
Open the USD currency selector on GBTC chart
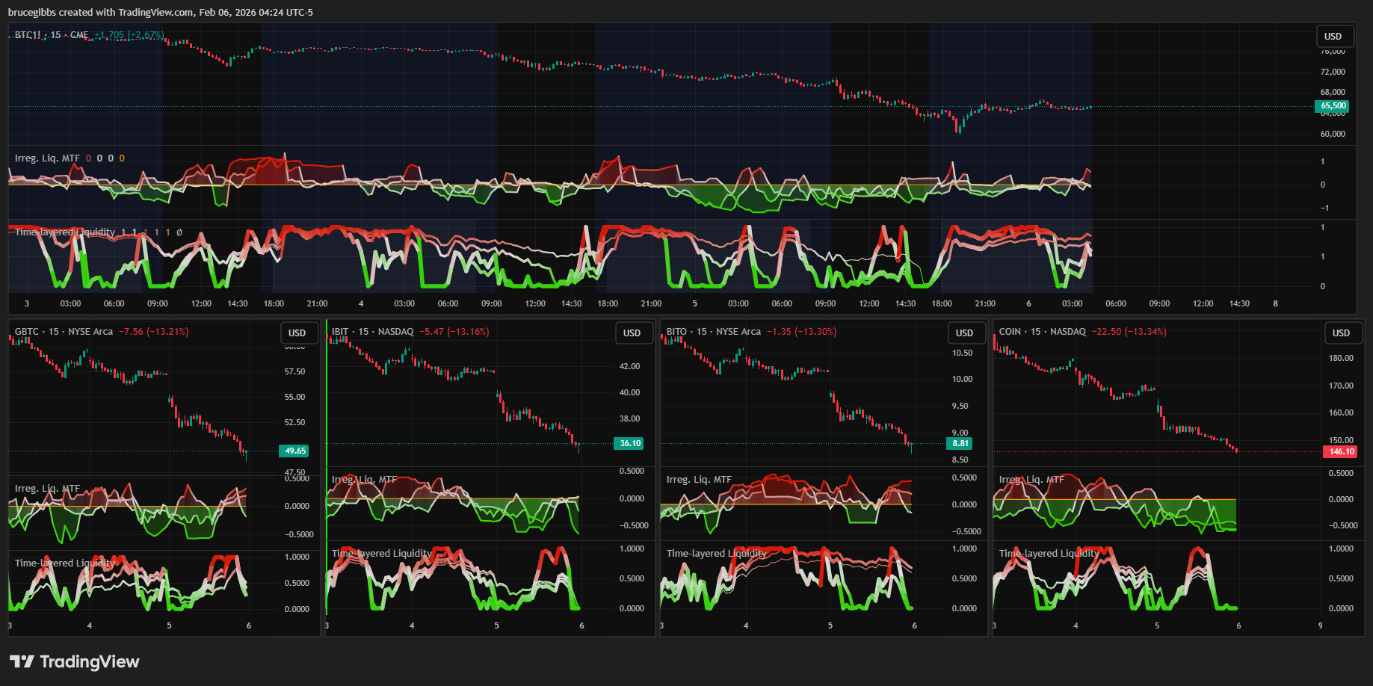297,333
